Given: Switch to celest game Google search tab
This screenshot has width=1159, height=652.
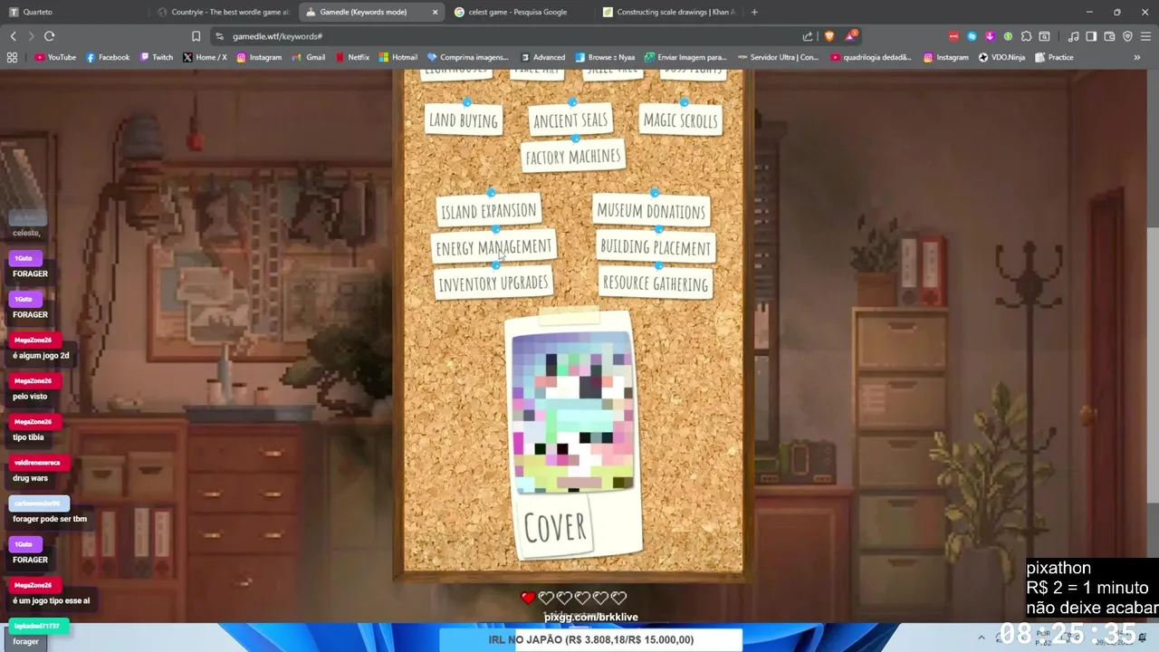Looking at the screenshot, I should 518,12.
